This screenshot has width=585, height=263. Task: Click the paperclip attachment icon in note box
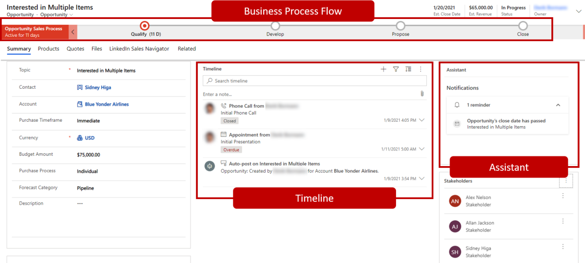click(x=422, y=94)
